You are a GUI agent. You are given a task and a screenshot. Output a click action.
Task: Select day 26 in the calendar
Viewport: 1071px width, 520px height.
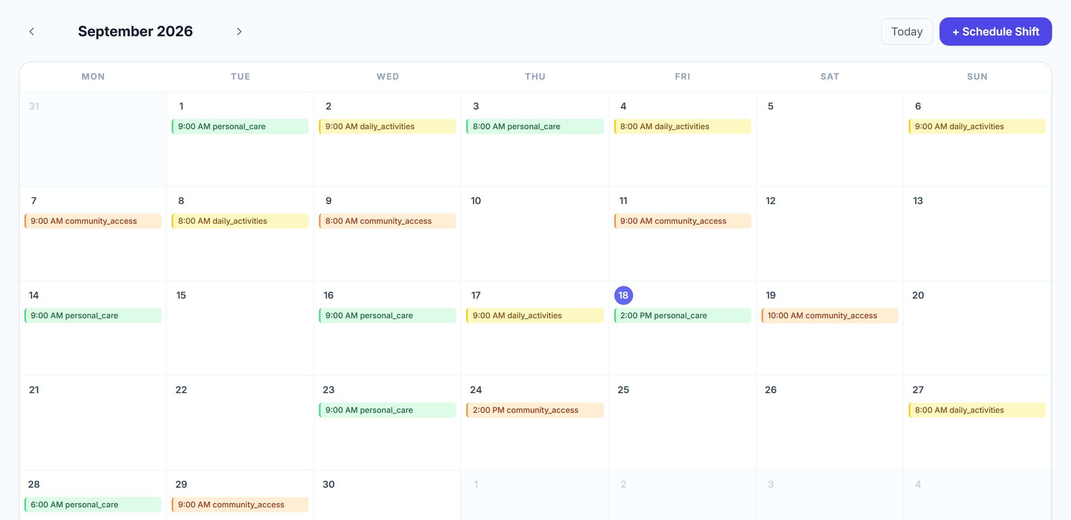point(771,390)
